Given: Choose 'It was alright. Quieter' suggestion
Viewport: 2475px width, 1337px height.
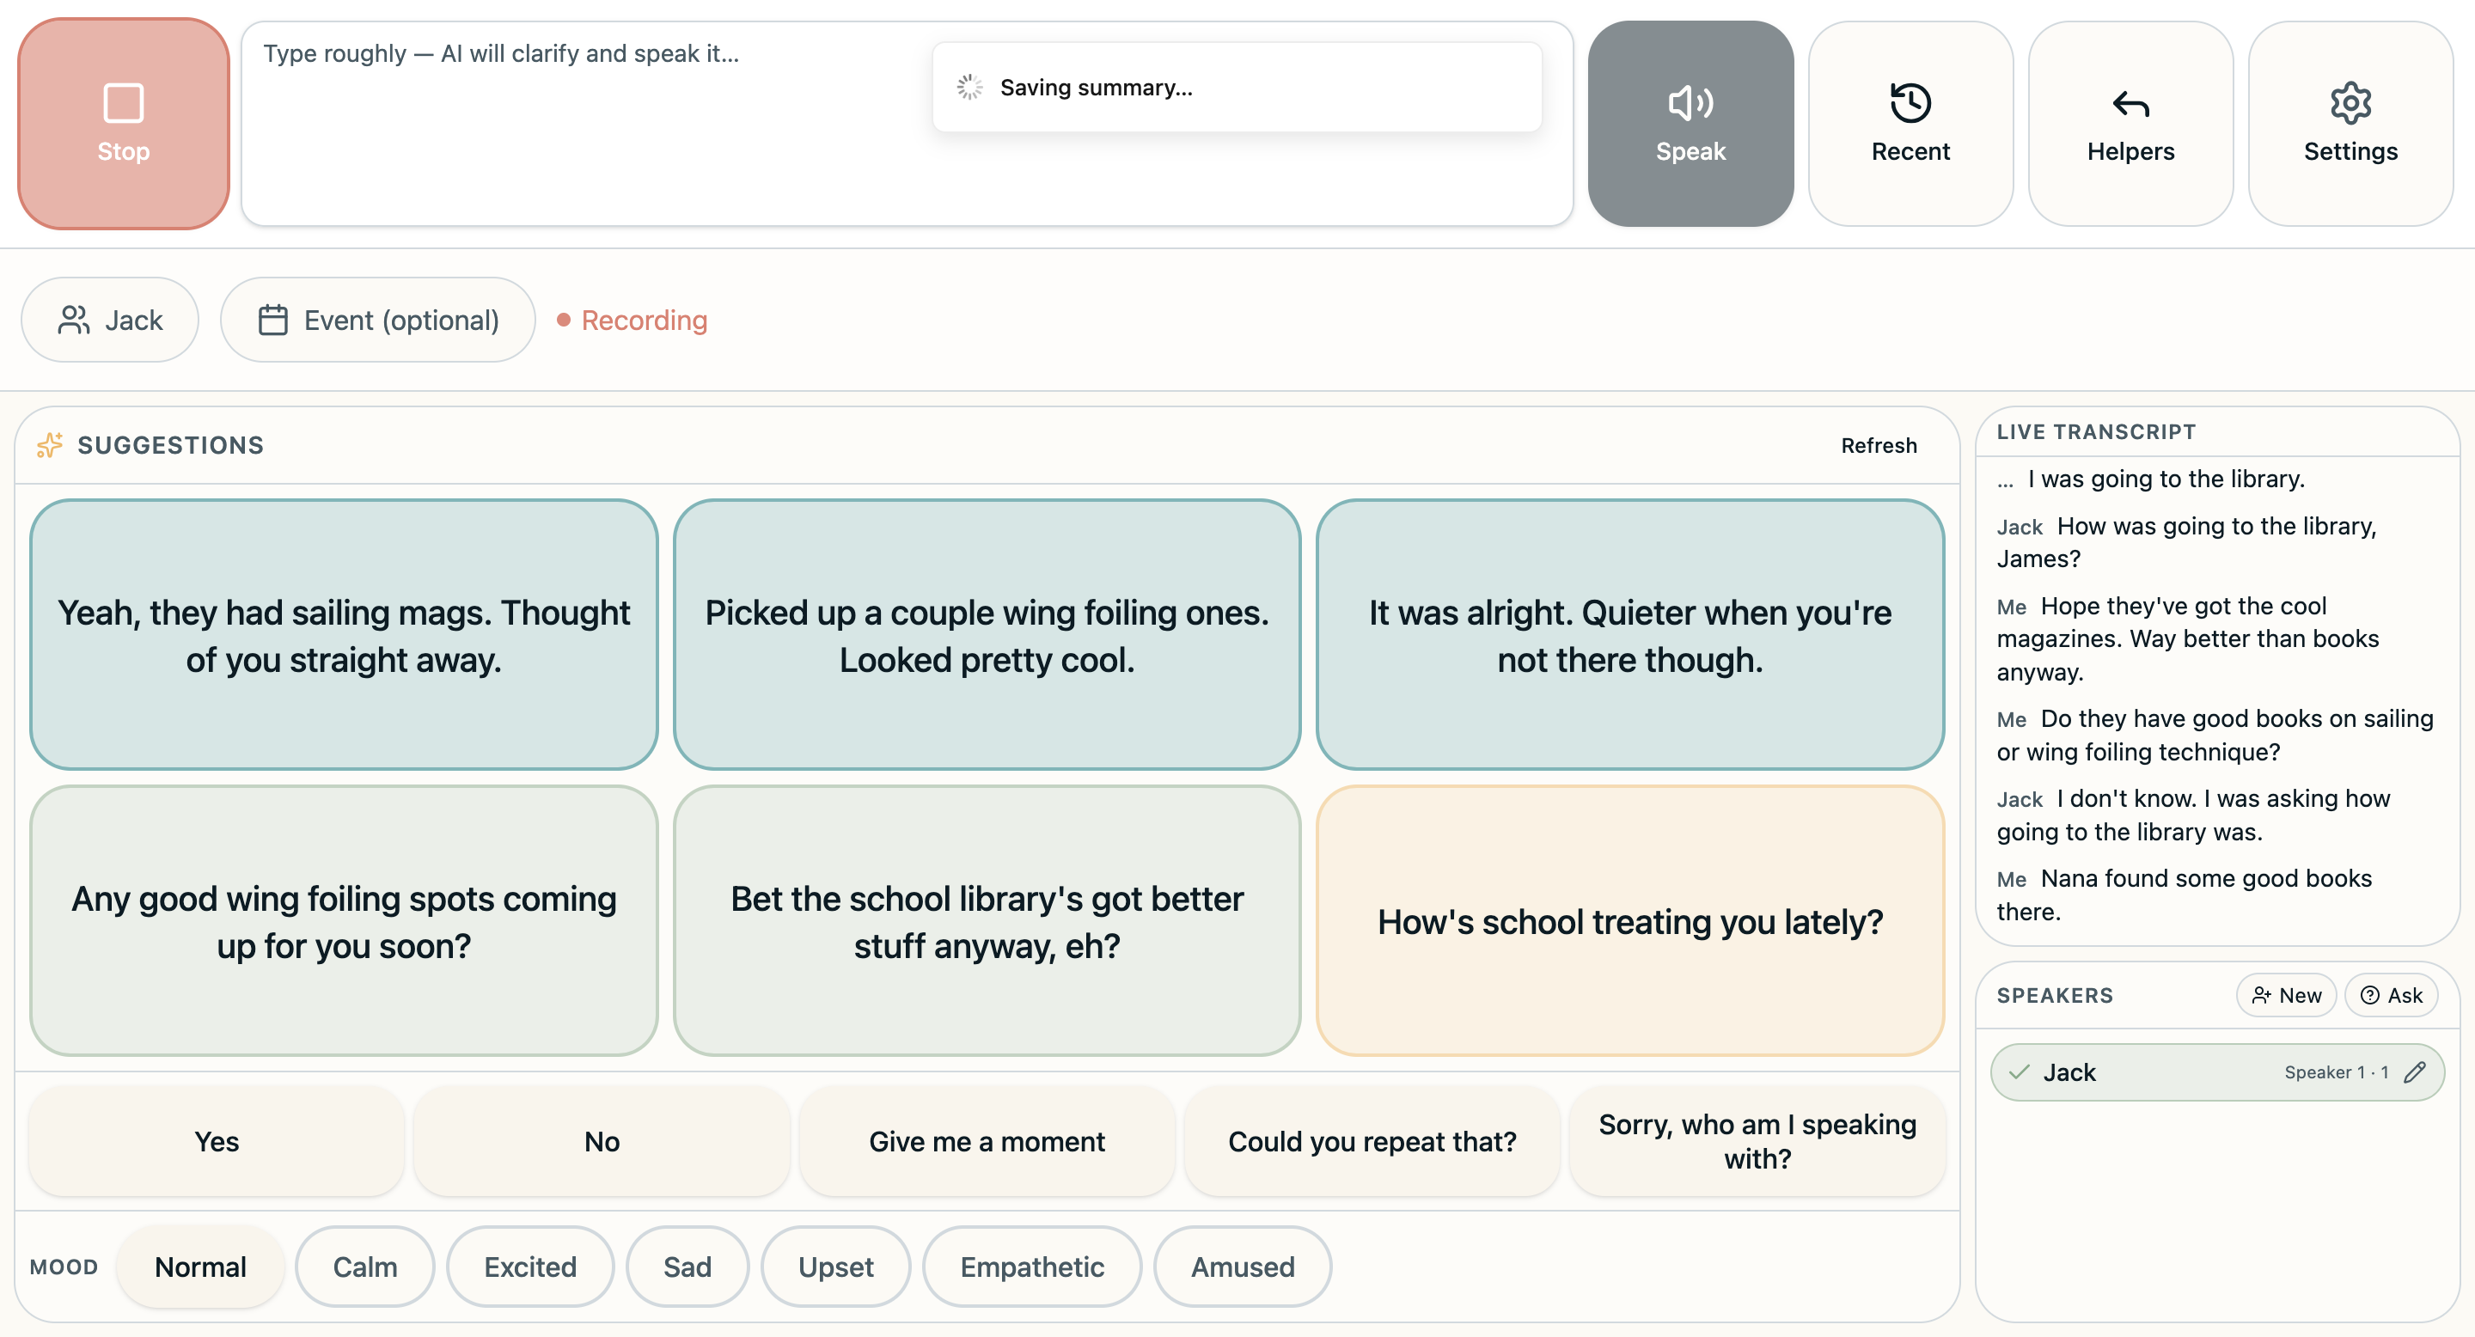Looking at the screenshot, I should [x=1629, y=635].
